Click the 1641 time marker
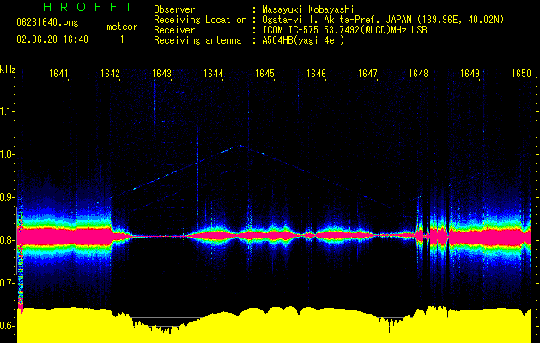 (x=58, y=74)
